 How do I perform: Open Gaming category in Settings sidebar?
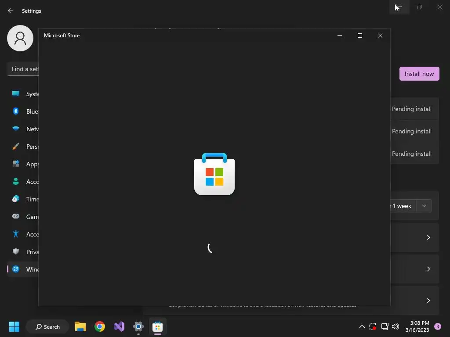click(23, 217)
